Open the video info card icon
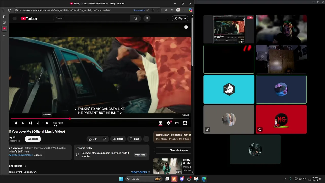325x183 pixels. [x=186, y=27]
